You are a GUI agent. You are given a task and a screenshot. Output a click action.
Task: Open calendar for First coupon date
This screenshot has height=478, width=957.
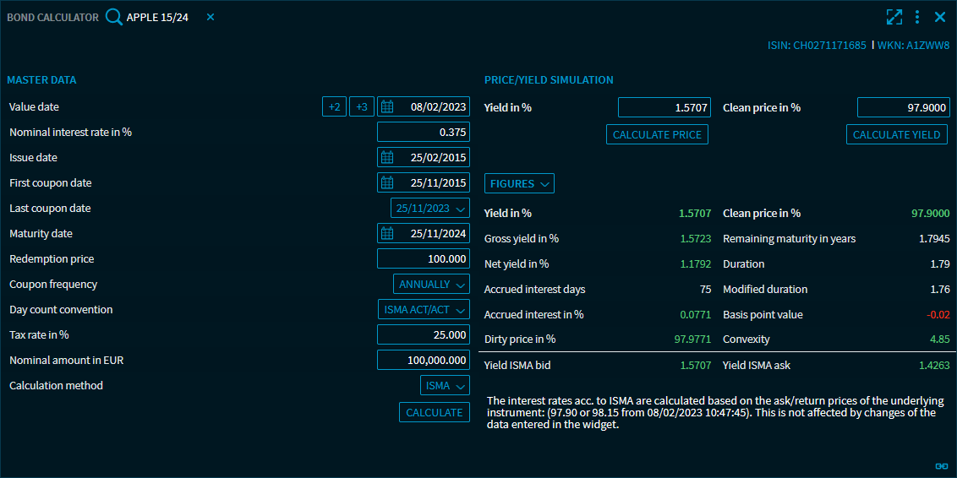coord(387,183)
